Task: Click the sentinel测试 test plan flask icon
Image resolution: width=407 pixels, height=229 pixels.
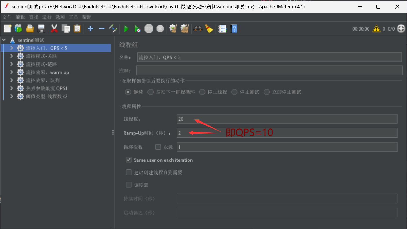Action: 12,40
